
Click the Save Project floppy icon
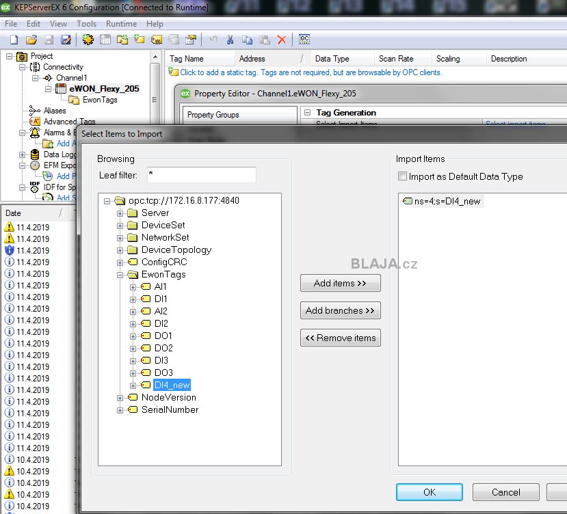point(49,40)
